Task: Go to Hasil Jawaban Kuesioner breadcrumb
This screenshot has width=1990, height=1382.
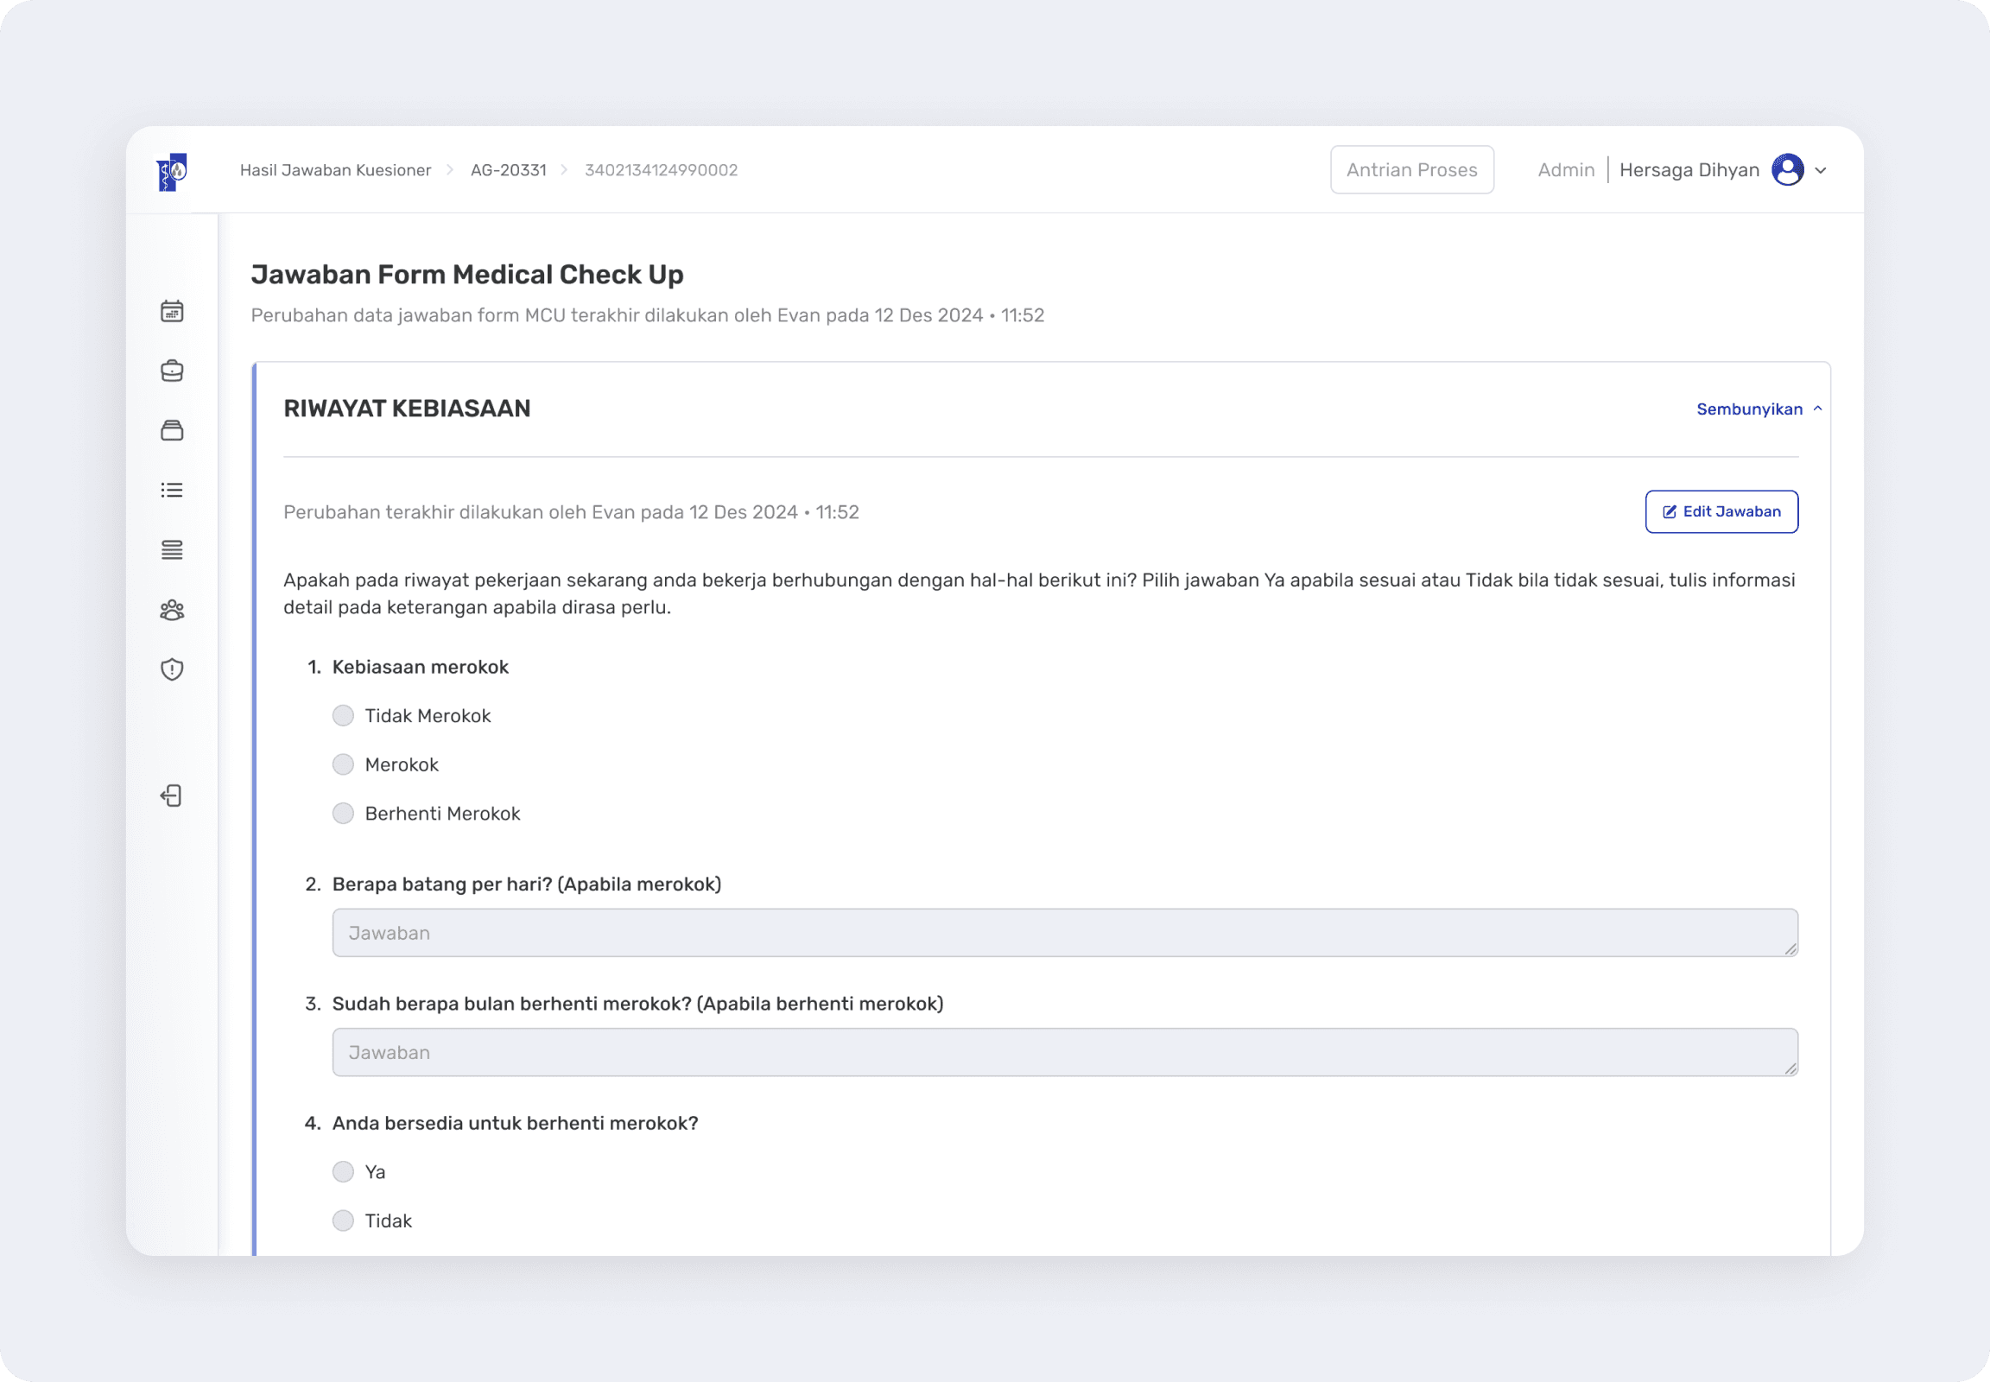Action: (335, 169)
